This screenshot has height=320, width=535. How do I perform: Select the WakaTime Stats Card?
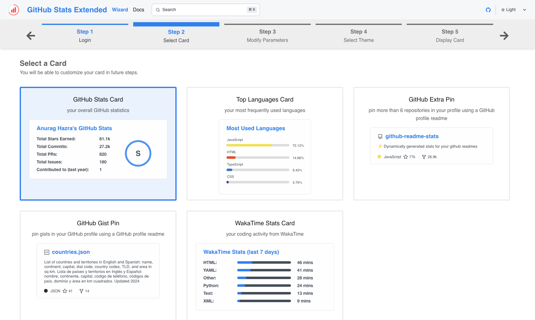click(265, 265)
